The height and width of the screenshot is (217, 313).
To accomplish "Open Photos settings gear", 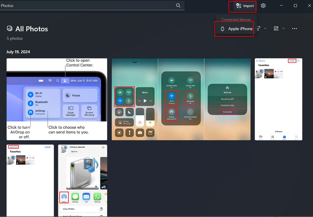I will (x=263, y=6).
